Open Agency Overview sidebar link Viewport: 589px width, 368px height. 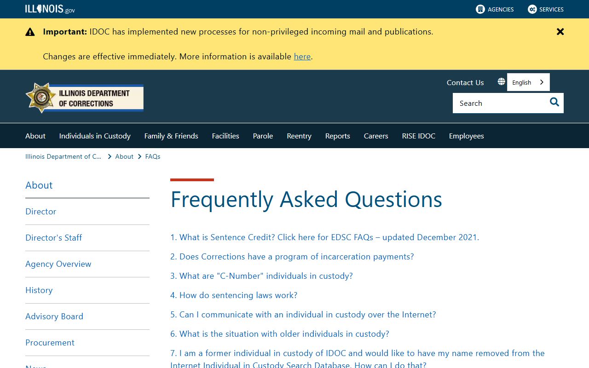(58, 264)
